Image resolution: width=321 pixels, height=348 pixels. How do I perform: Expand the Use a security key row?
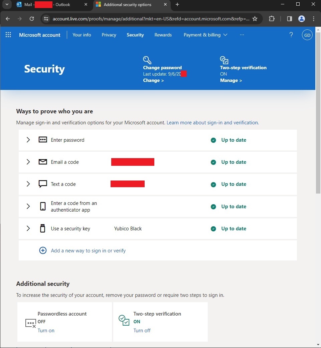(28, 228)
